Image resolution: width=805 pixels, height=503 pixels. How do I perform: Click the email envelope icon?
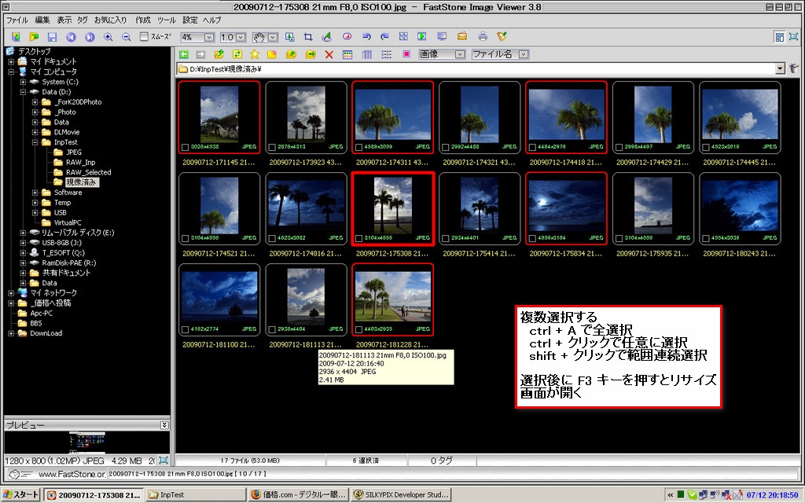click(462, 37)
